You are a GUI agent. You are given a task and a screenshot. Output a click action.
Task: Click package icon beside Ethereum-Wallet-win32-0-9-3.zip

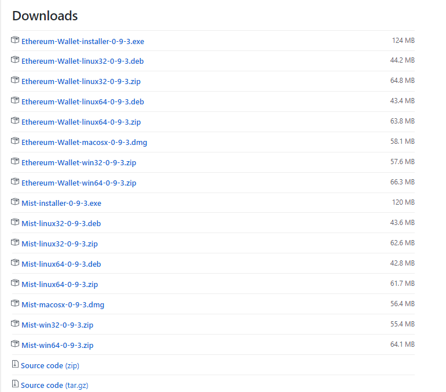point(15,161)
